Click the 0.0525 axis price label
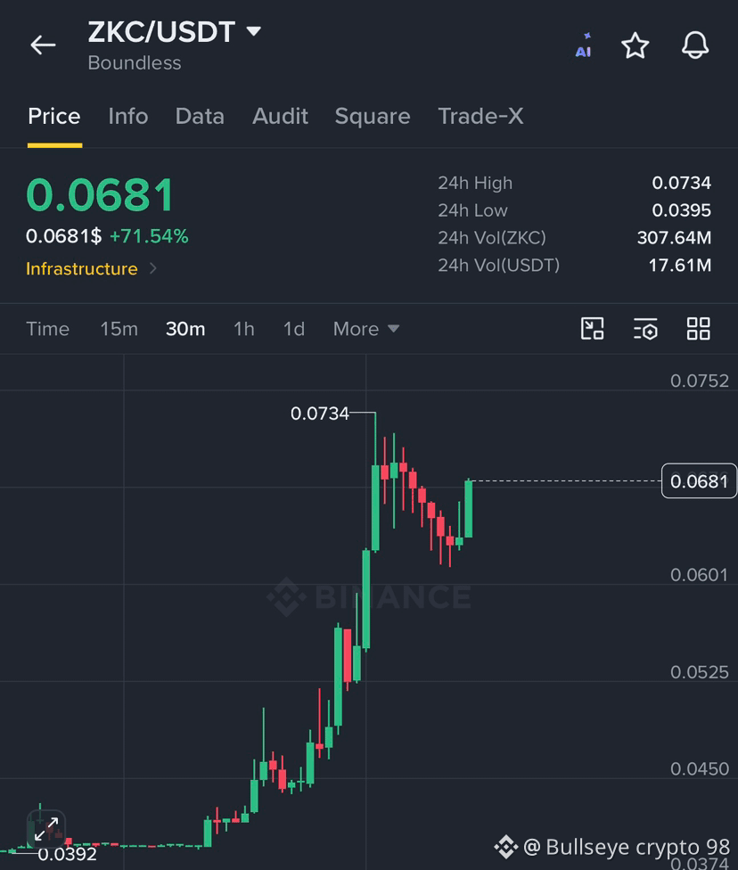This screenshot has width=738, height=870. click(699, 672)
